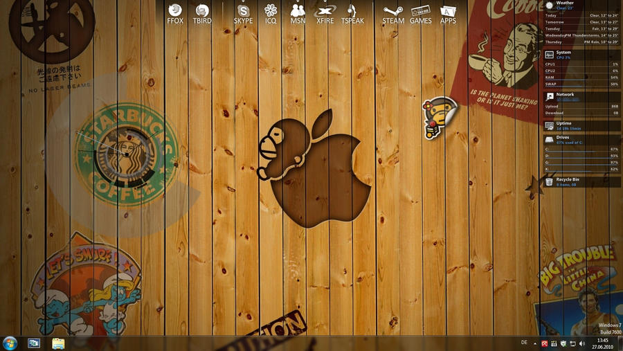Open the Recycle Bin widget icon
Viewport: 623px width, 351px height.
(549, 181)
